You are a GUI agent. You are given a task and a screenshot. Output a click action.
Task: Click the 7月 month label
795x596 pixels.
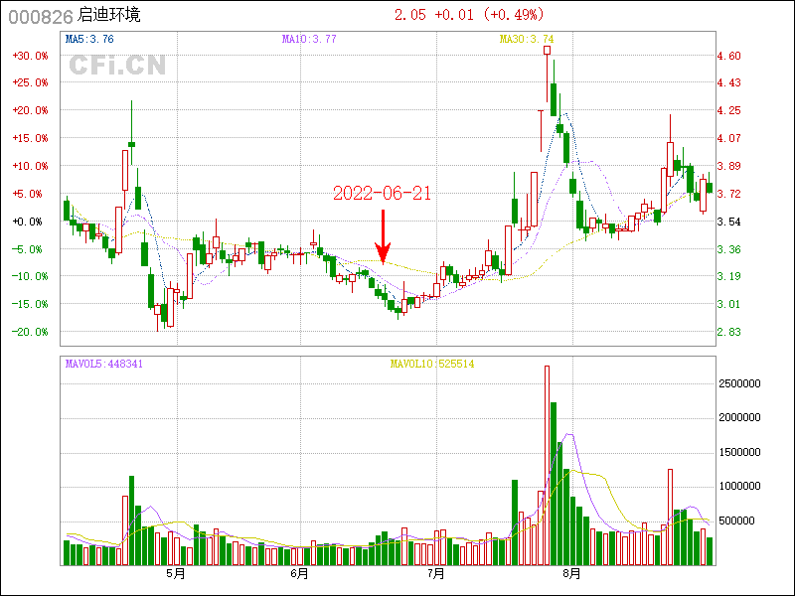436,574
